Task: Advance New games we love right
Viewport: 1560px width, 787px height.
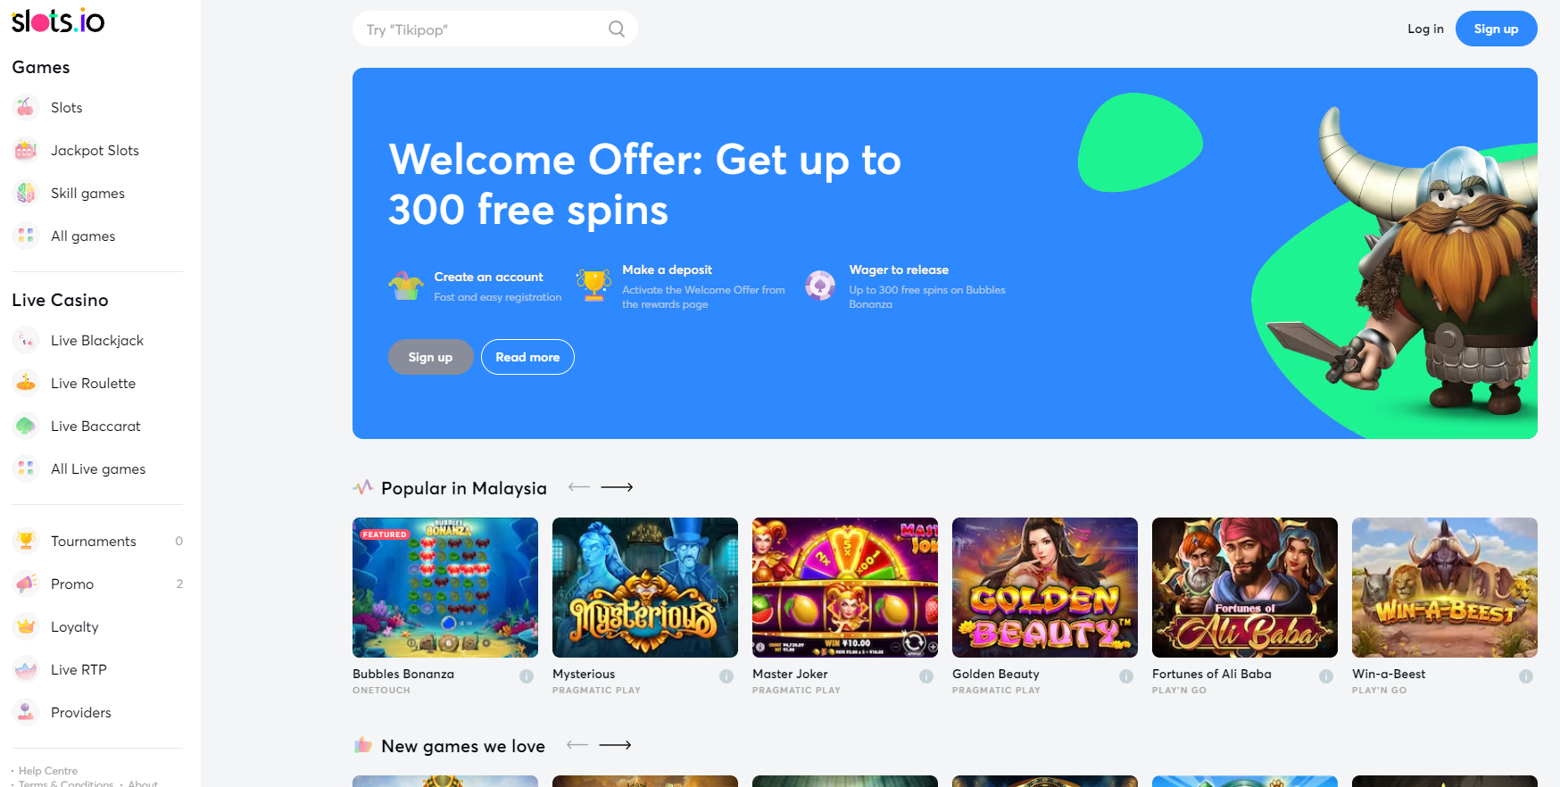Action: click(x=615, y=745)
